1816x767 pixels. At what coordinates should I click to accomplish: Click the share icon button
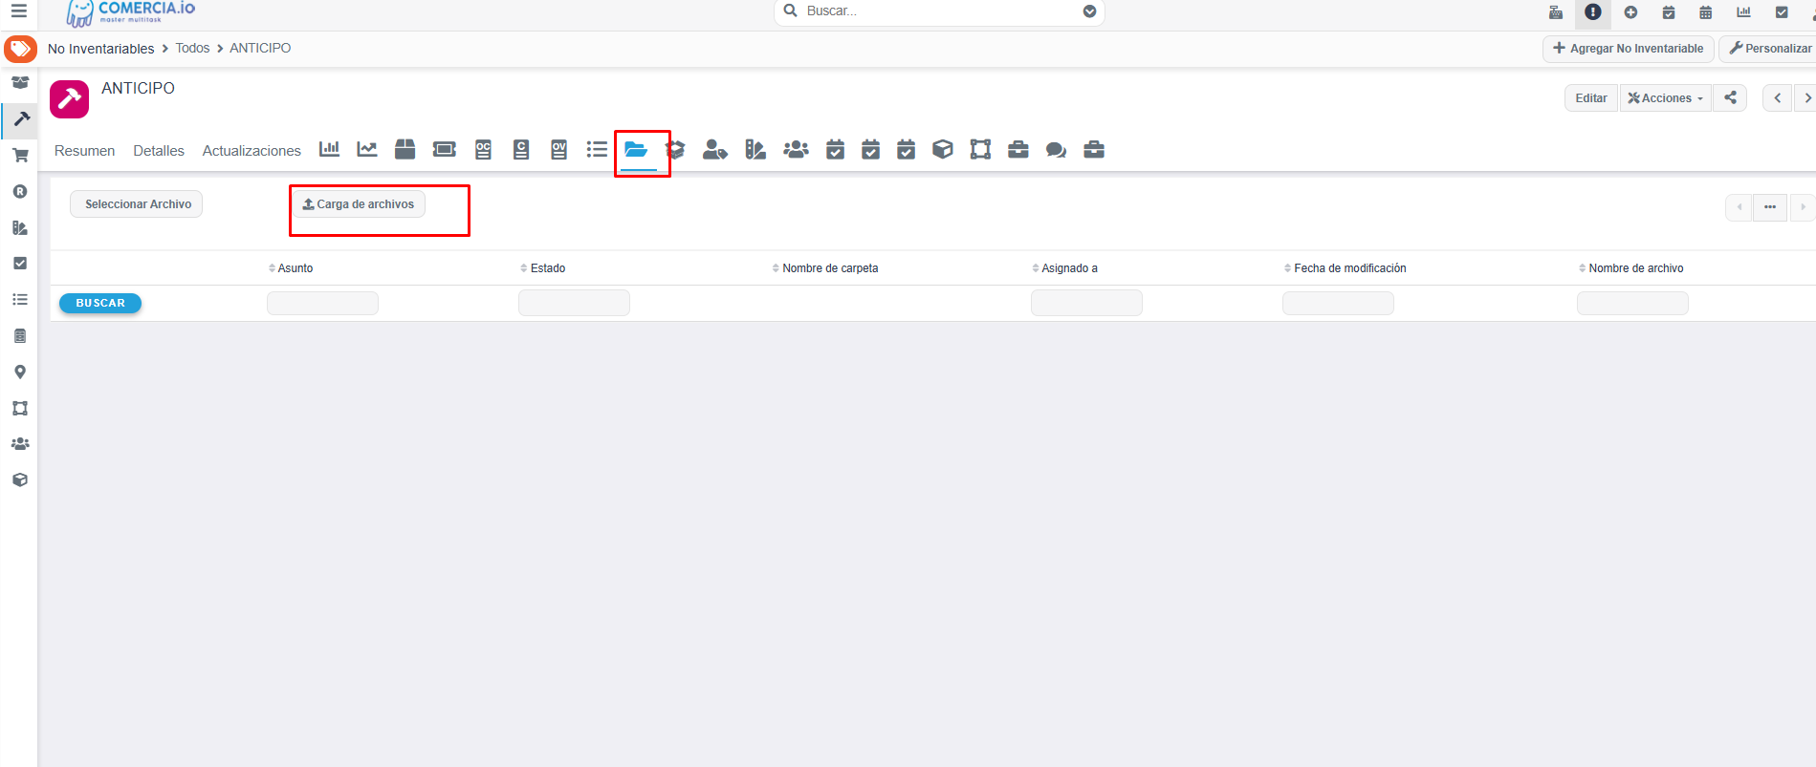tap(1730, 97)
